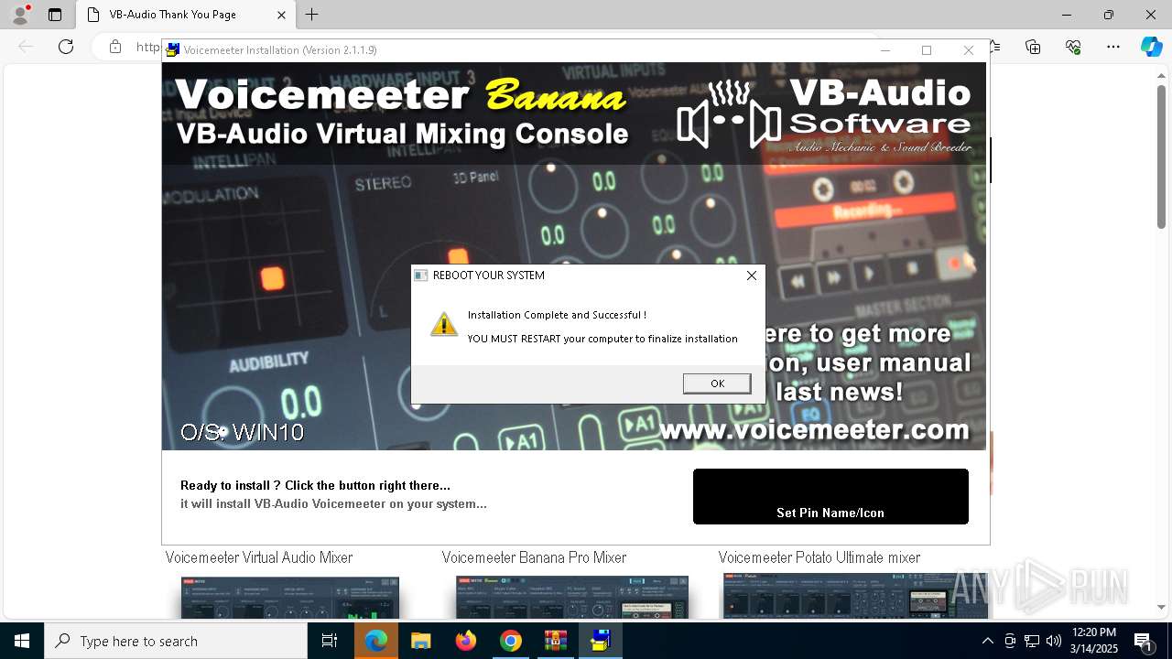
Task: Click the taskbar search box
Action: pos(176,641)
